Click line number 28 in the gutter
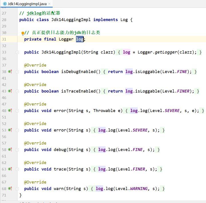 tap(4, 20)
